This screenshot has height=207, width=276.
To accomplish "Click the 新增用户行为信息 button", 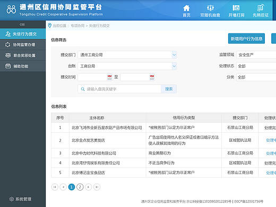I will 246,39.
